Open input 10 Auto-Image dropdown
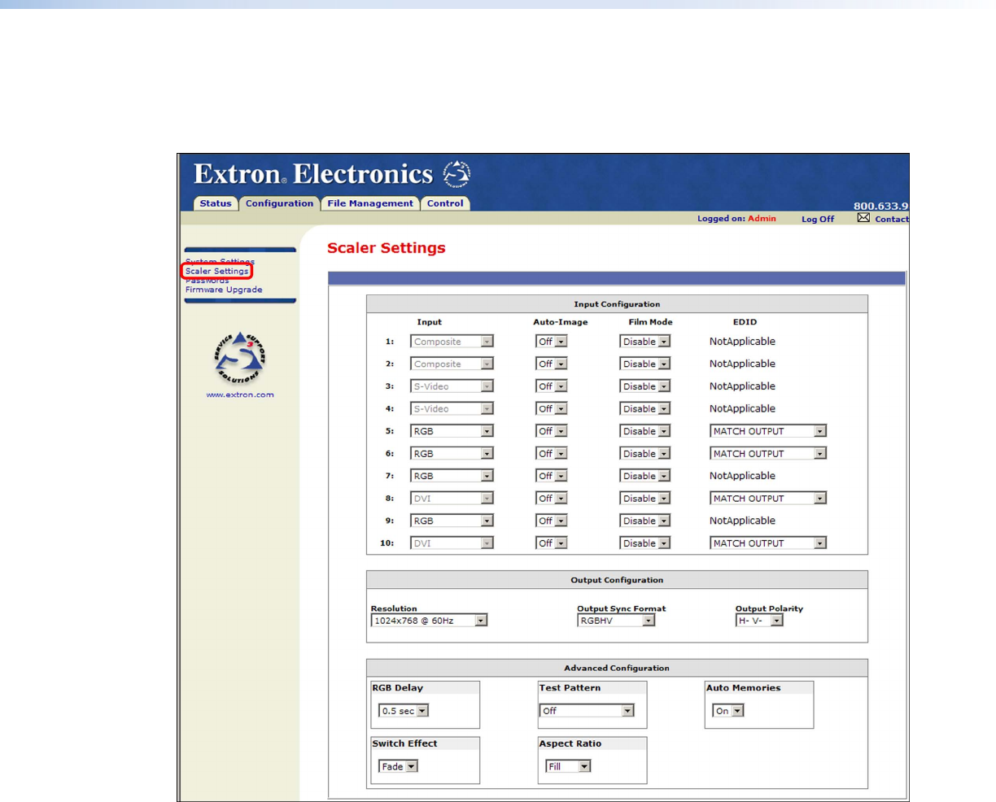This screenshot has height=802, width=996. [x=551, y=543]
